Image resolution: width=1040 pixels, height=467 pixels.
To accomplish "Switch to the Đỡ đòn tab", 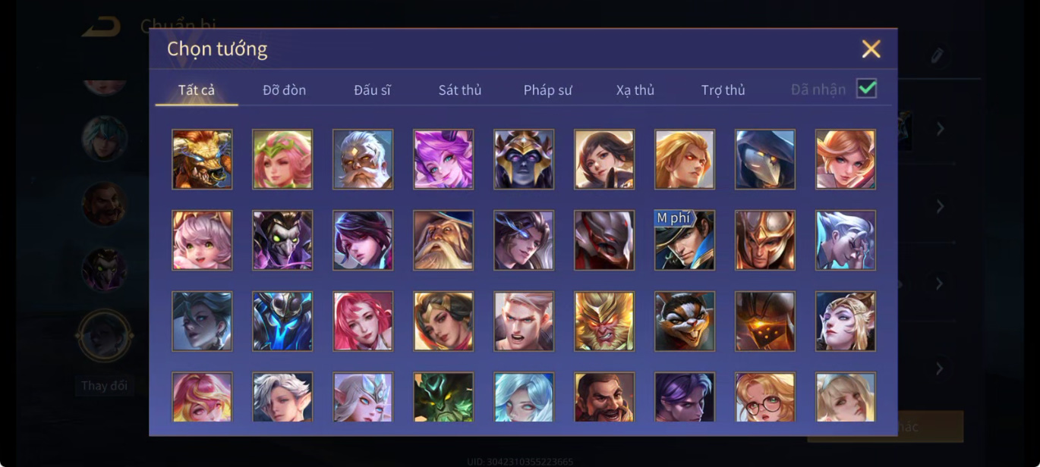I will (x=285, y=90).
